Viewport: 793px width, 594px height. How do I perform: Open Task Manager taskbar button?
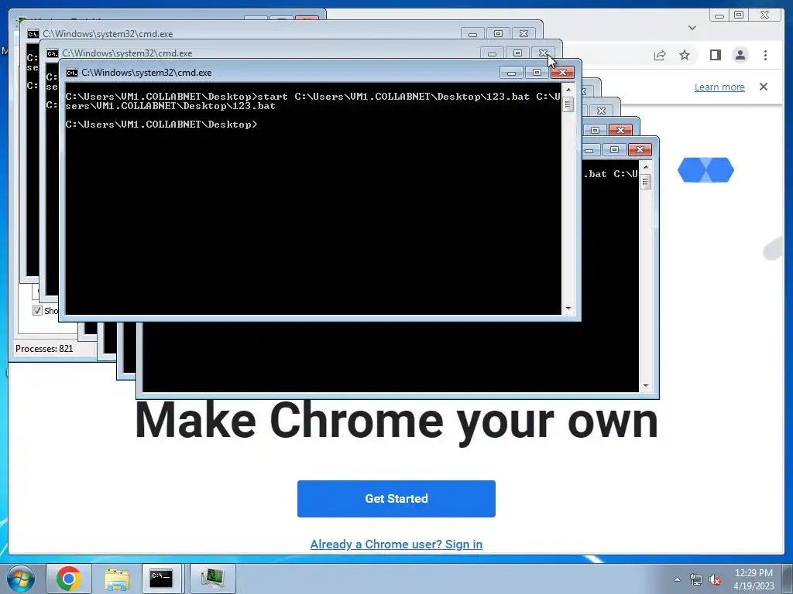[213, 579]
